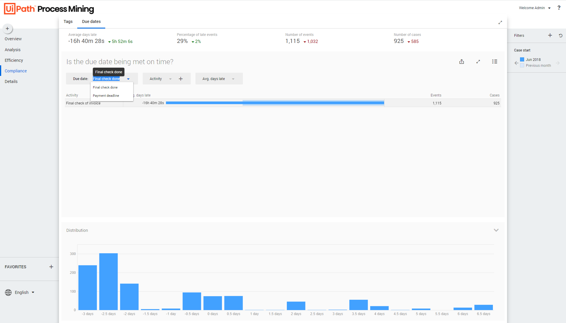The height and width of the screenshot is (323, 566).
Task: Toggle the Previous month checkbox
Action: pyautogui.click(x=522, y=66)
